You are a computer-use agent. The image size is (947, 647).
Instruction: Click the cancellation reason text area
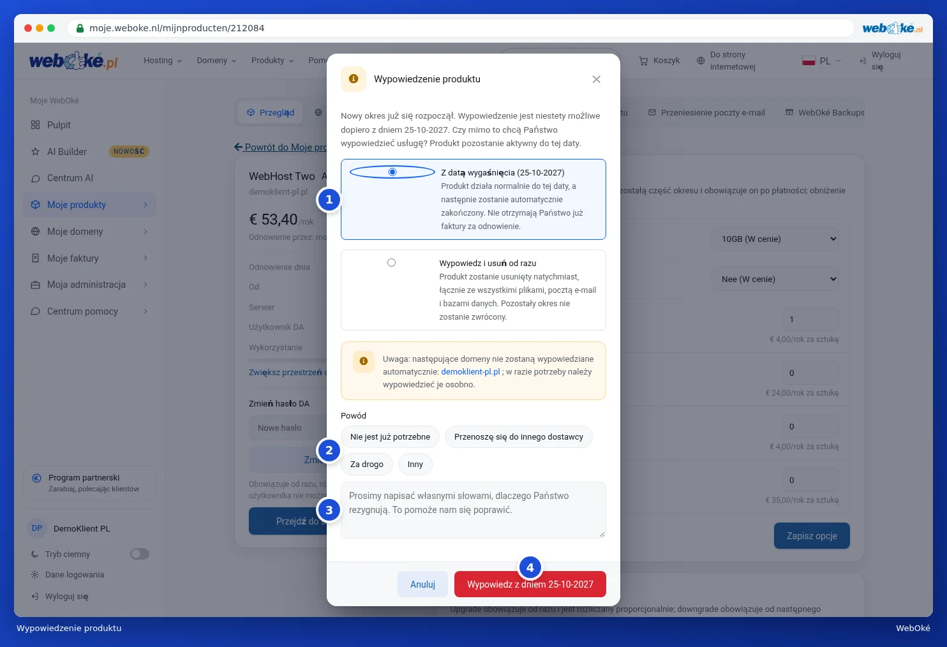[473, 510]
